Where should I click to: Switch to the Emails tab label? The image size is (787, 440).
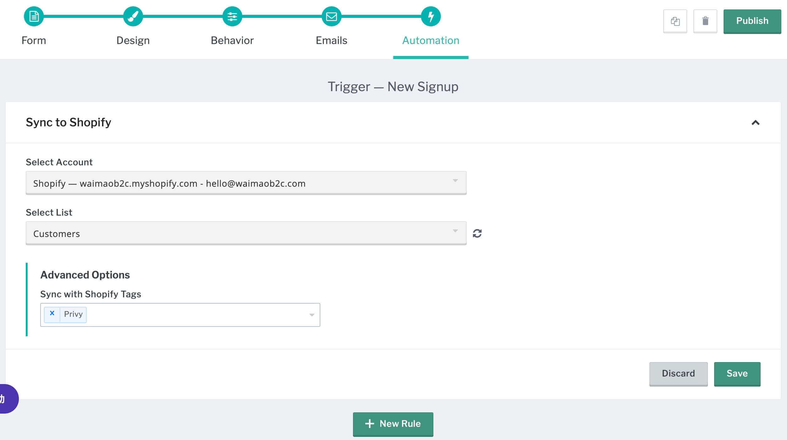point(331,41)
